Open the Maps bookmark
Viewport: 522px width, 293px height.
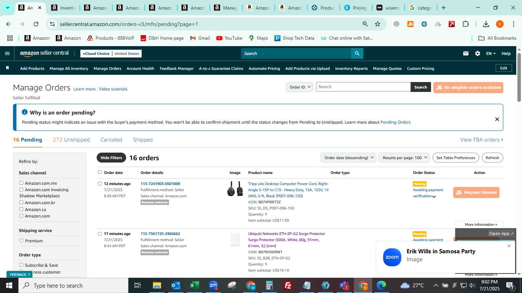click(258, 38)
